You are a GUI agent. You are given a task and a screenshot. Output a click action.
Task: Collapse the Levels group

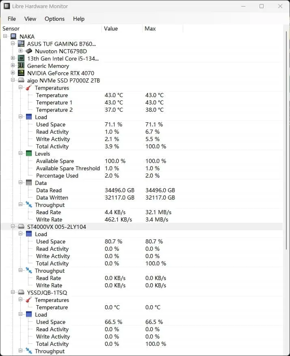tap(20, 153)
